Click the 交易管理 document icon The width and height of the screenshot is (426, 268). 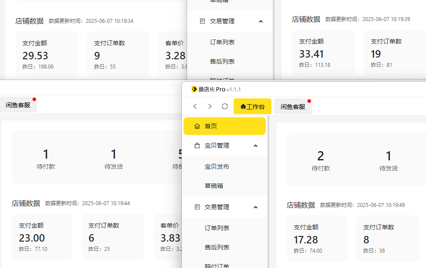(x=198, y=206)
